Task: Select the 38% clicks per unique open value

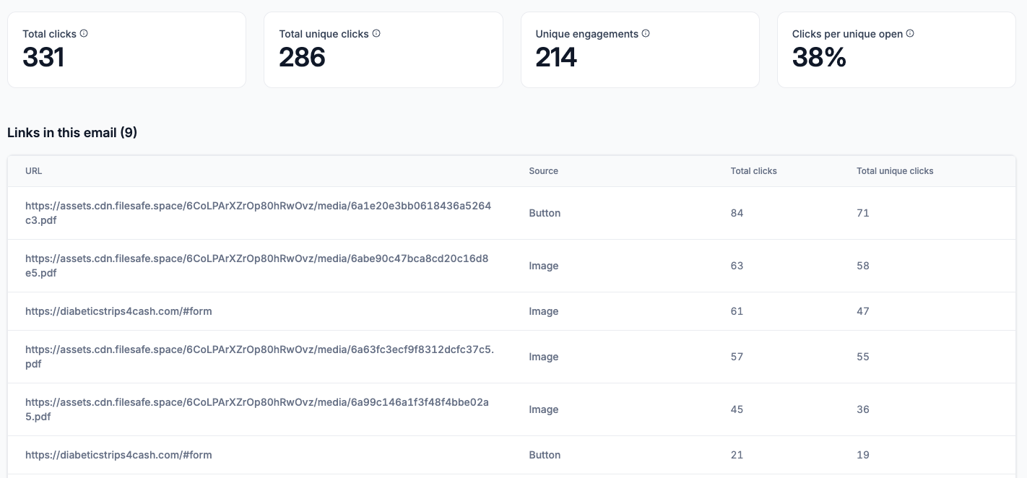Action: click(819, 57)
